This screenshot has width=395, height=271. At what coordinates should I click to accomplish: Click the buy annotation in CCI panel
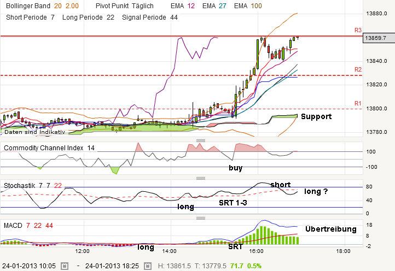click(x=236, y=168)
